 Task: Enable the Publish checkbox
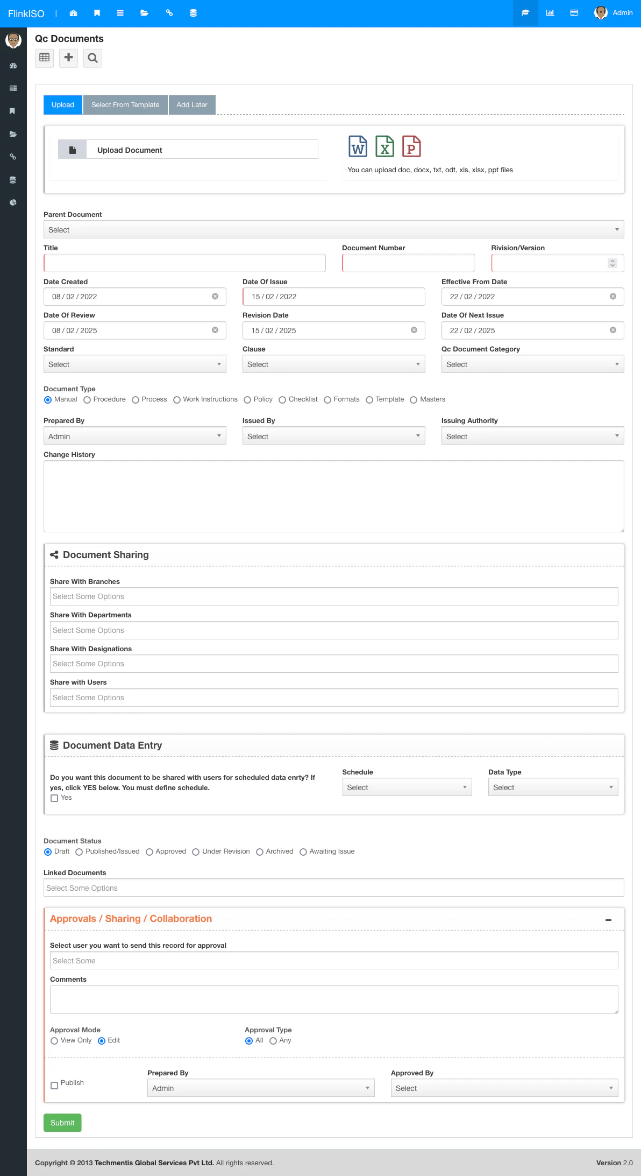tap(54, 1086)
